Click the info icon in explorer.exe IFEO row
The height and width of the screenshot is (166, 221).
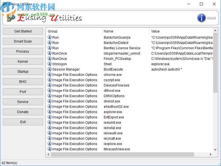click(x=49, y=112)
